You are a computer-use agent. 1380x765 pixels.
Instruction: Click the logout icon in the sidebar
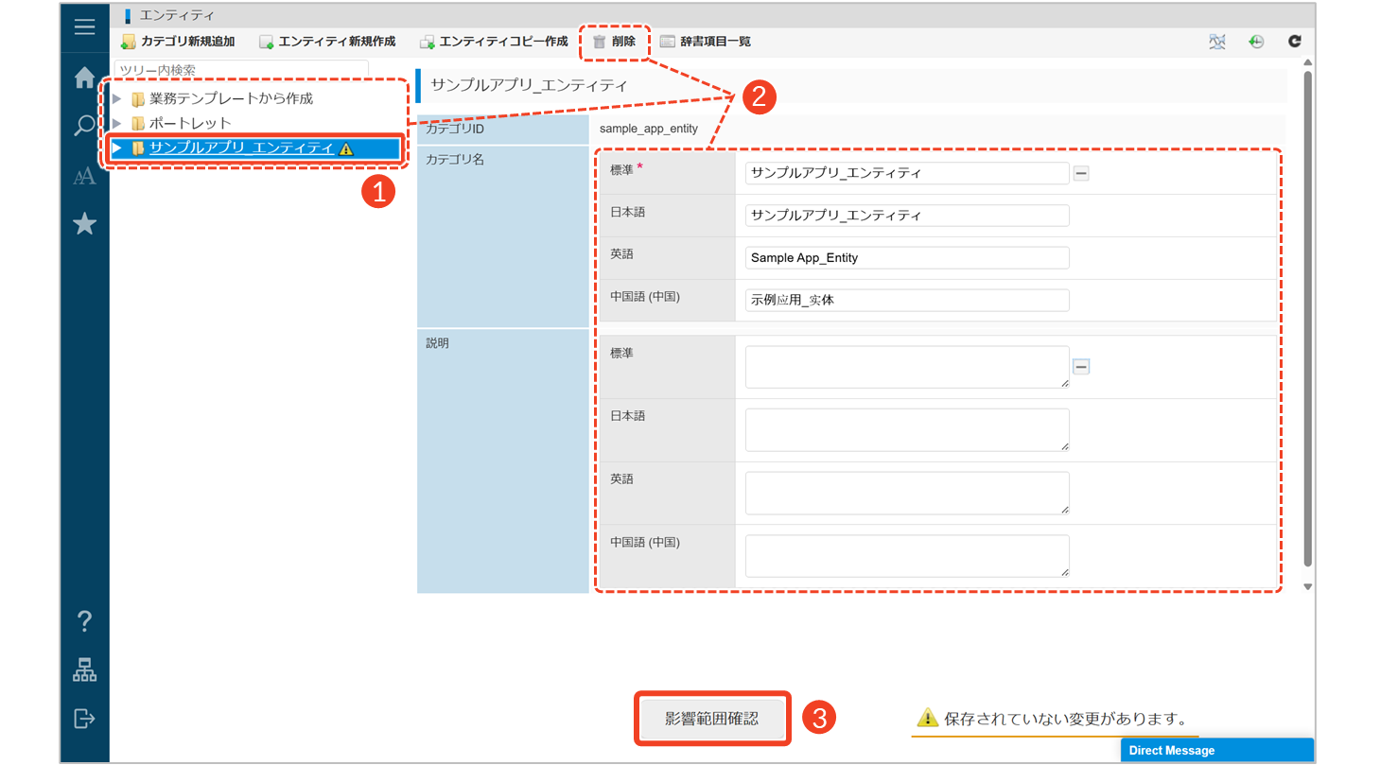[85, 719]
